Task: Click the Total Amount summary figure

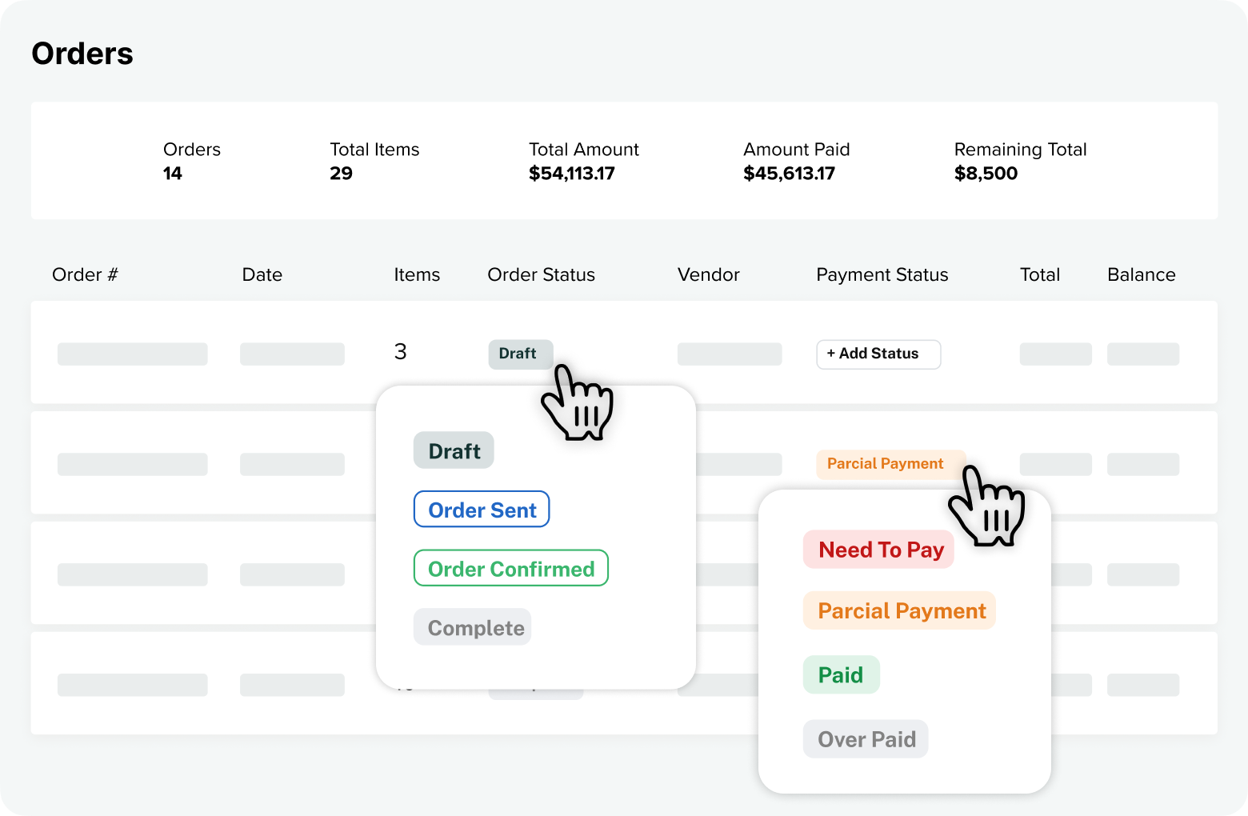Action: 571,173
